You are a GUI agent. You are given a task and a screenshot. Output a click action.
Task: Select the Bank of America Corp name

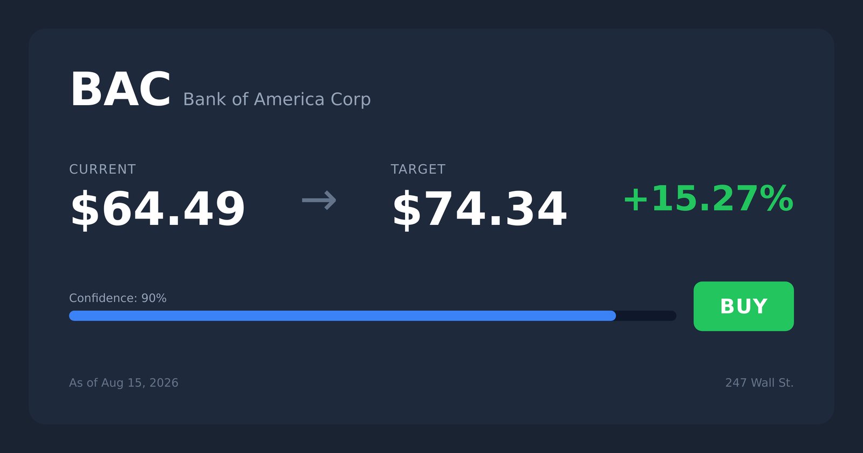(277, 100)
